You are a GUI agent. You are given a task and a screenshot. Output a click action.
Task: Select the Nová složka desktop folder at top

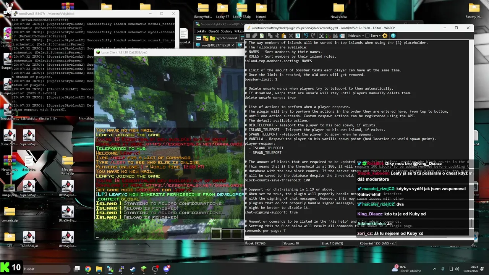[338, 11]
